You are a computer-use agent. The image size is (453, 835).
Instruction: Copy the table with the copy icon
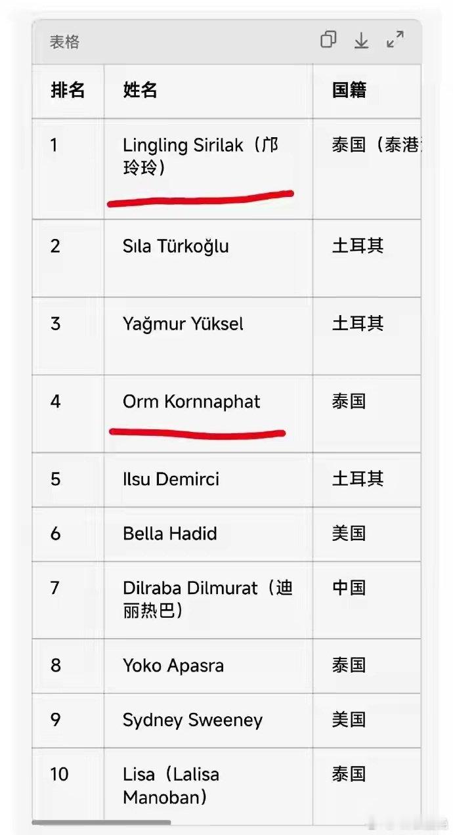(328, 40)
